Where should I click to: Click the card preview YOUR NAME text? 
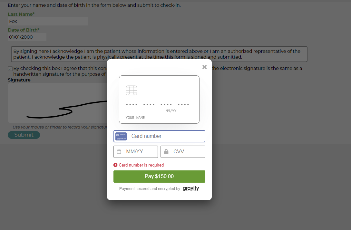[x=135, y=118]
